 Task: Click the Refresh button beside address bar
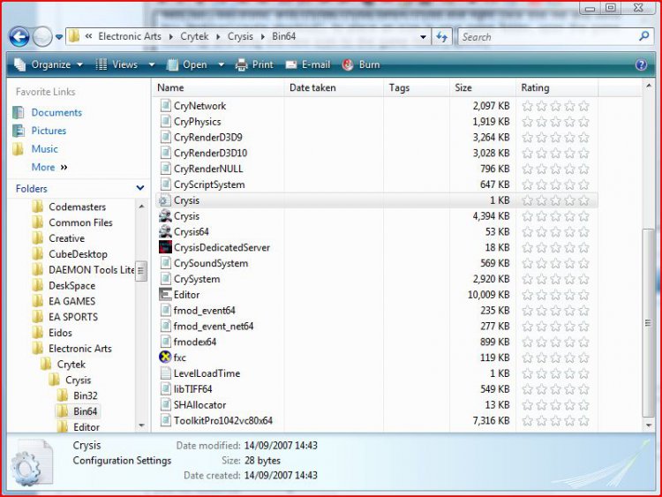(442, 37)
